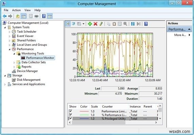Open the Help menu
The width and height of the screenshot is (194, 135).
click(37, 10)
